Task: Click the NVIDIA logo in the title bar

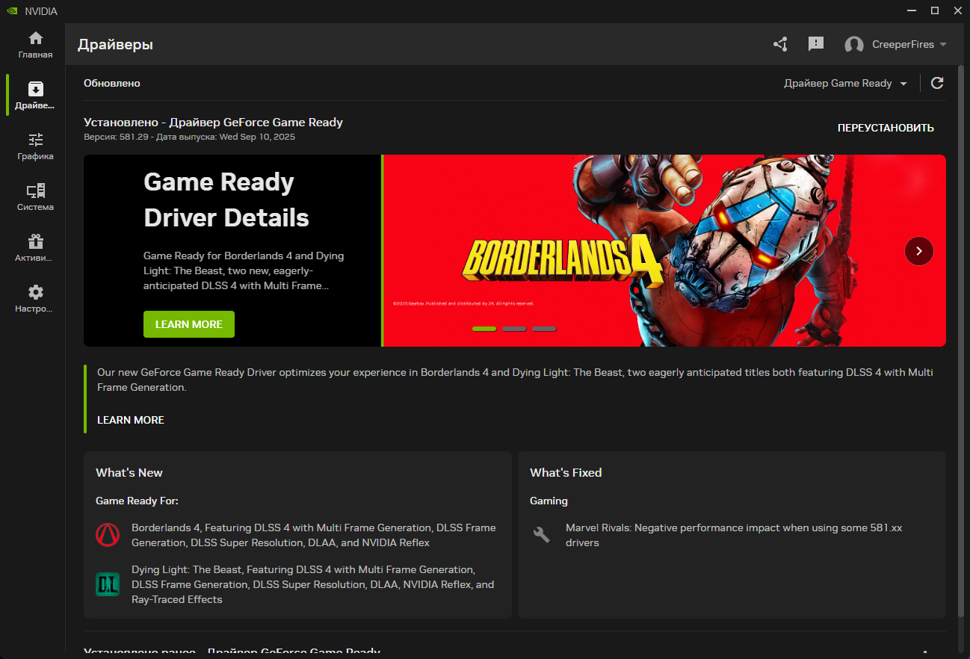Action: pos(13,11)
